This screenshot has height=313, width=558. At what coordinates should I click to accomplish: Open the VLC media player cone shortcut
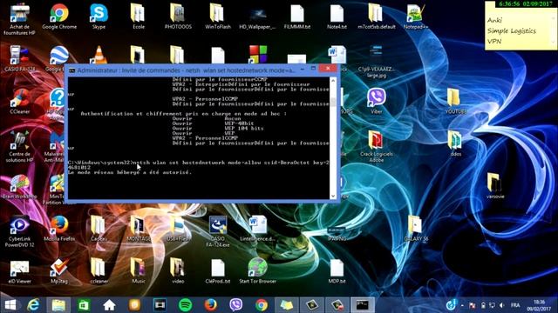(99, 55)
